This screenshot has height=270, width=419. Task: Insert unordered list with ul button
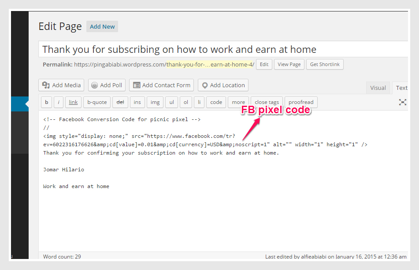171,102
